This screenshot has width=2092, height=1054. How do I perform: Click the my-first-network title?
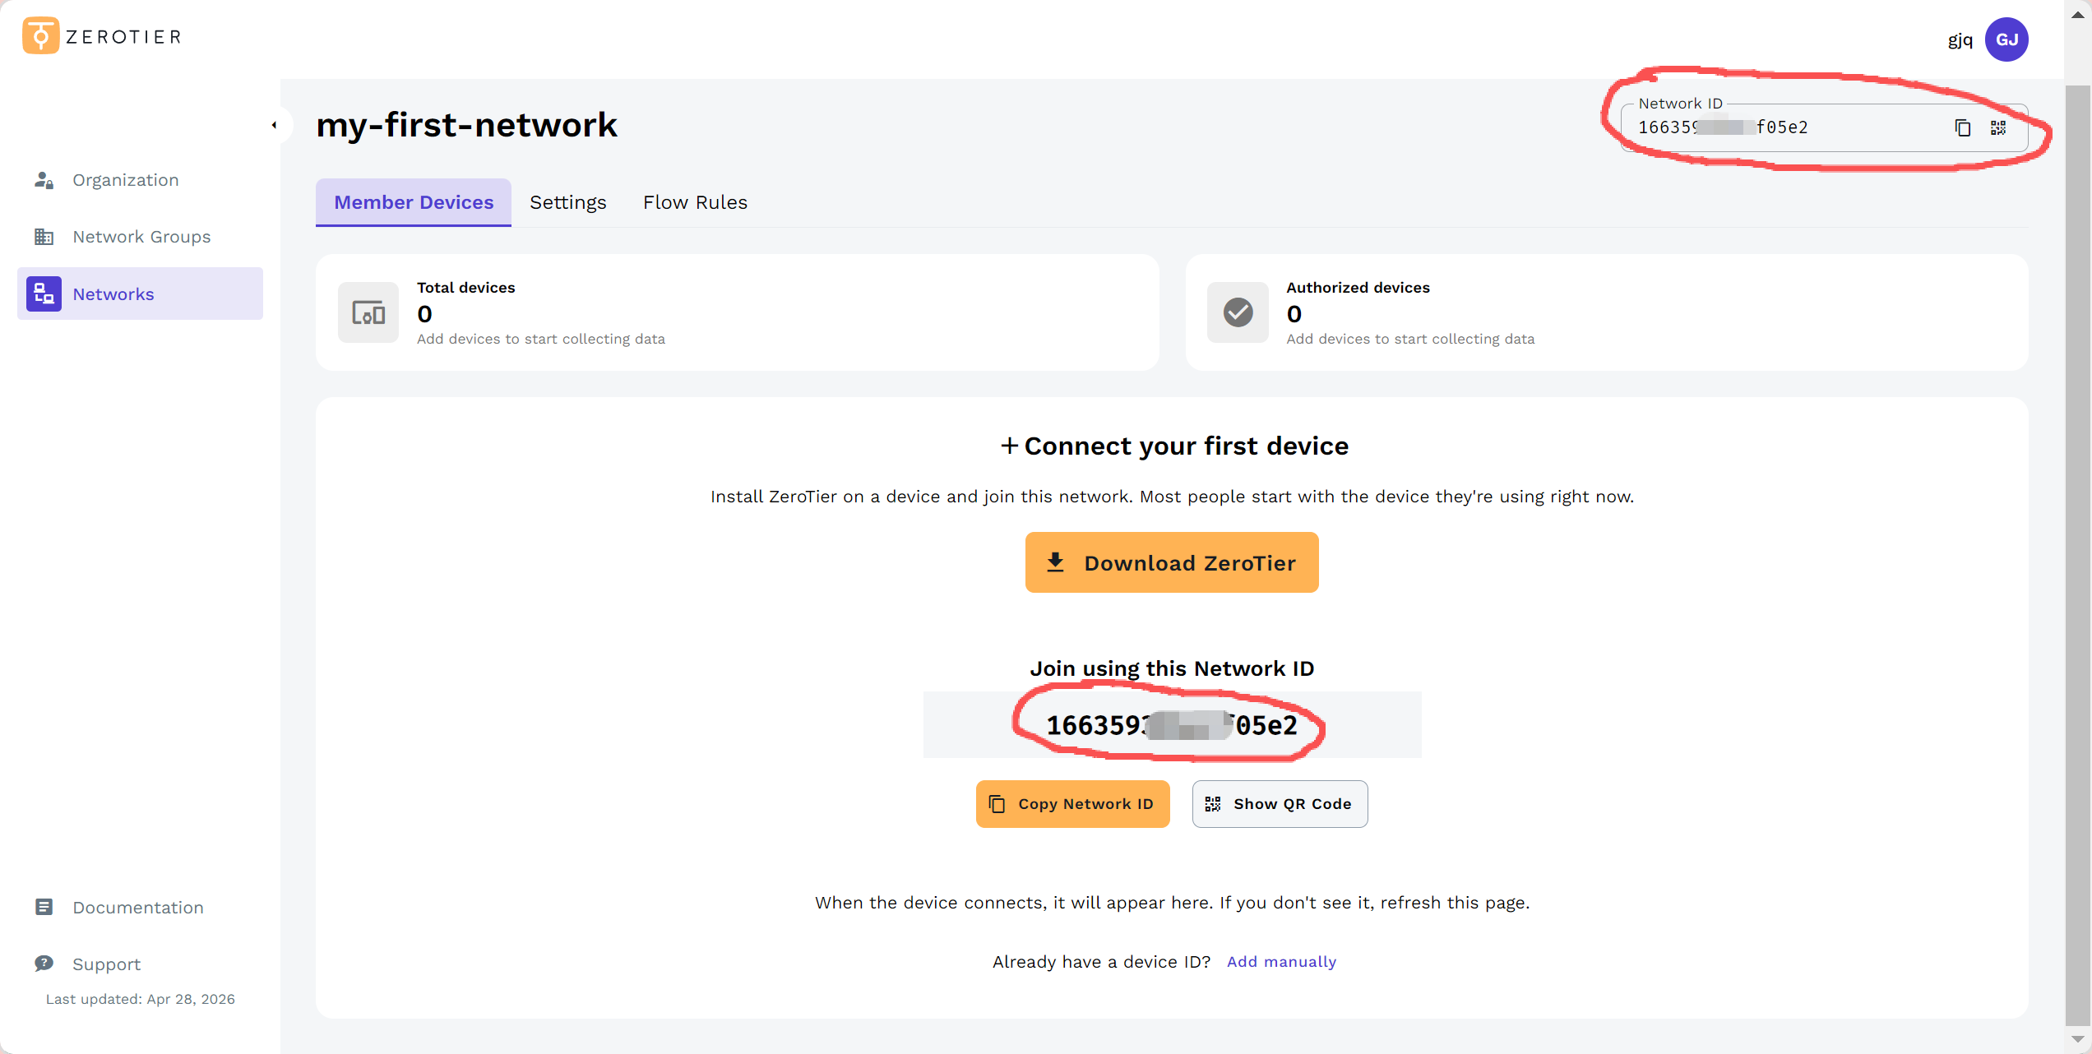click(466, 125)
